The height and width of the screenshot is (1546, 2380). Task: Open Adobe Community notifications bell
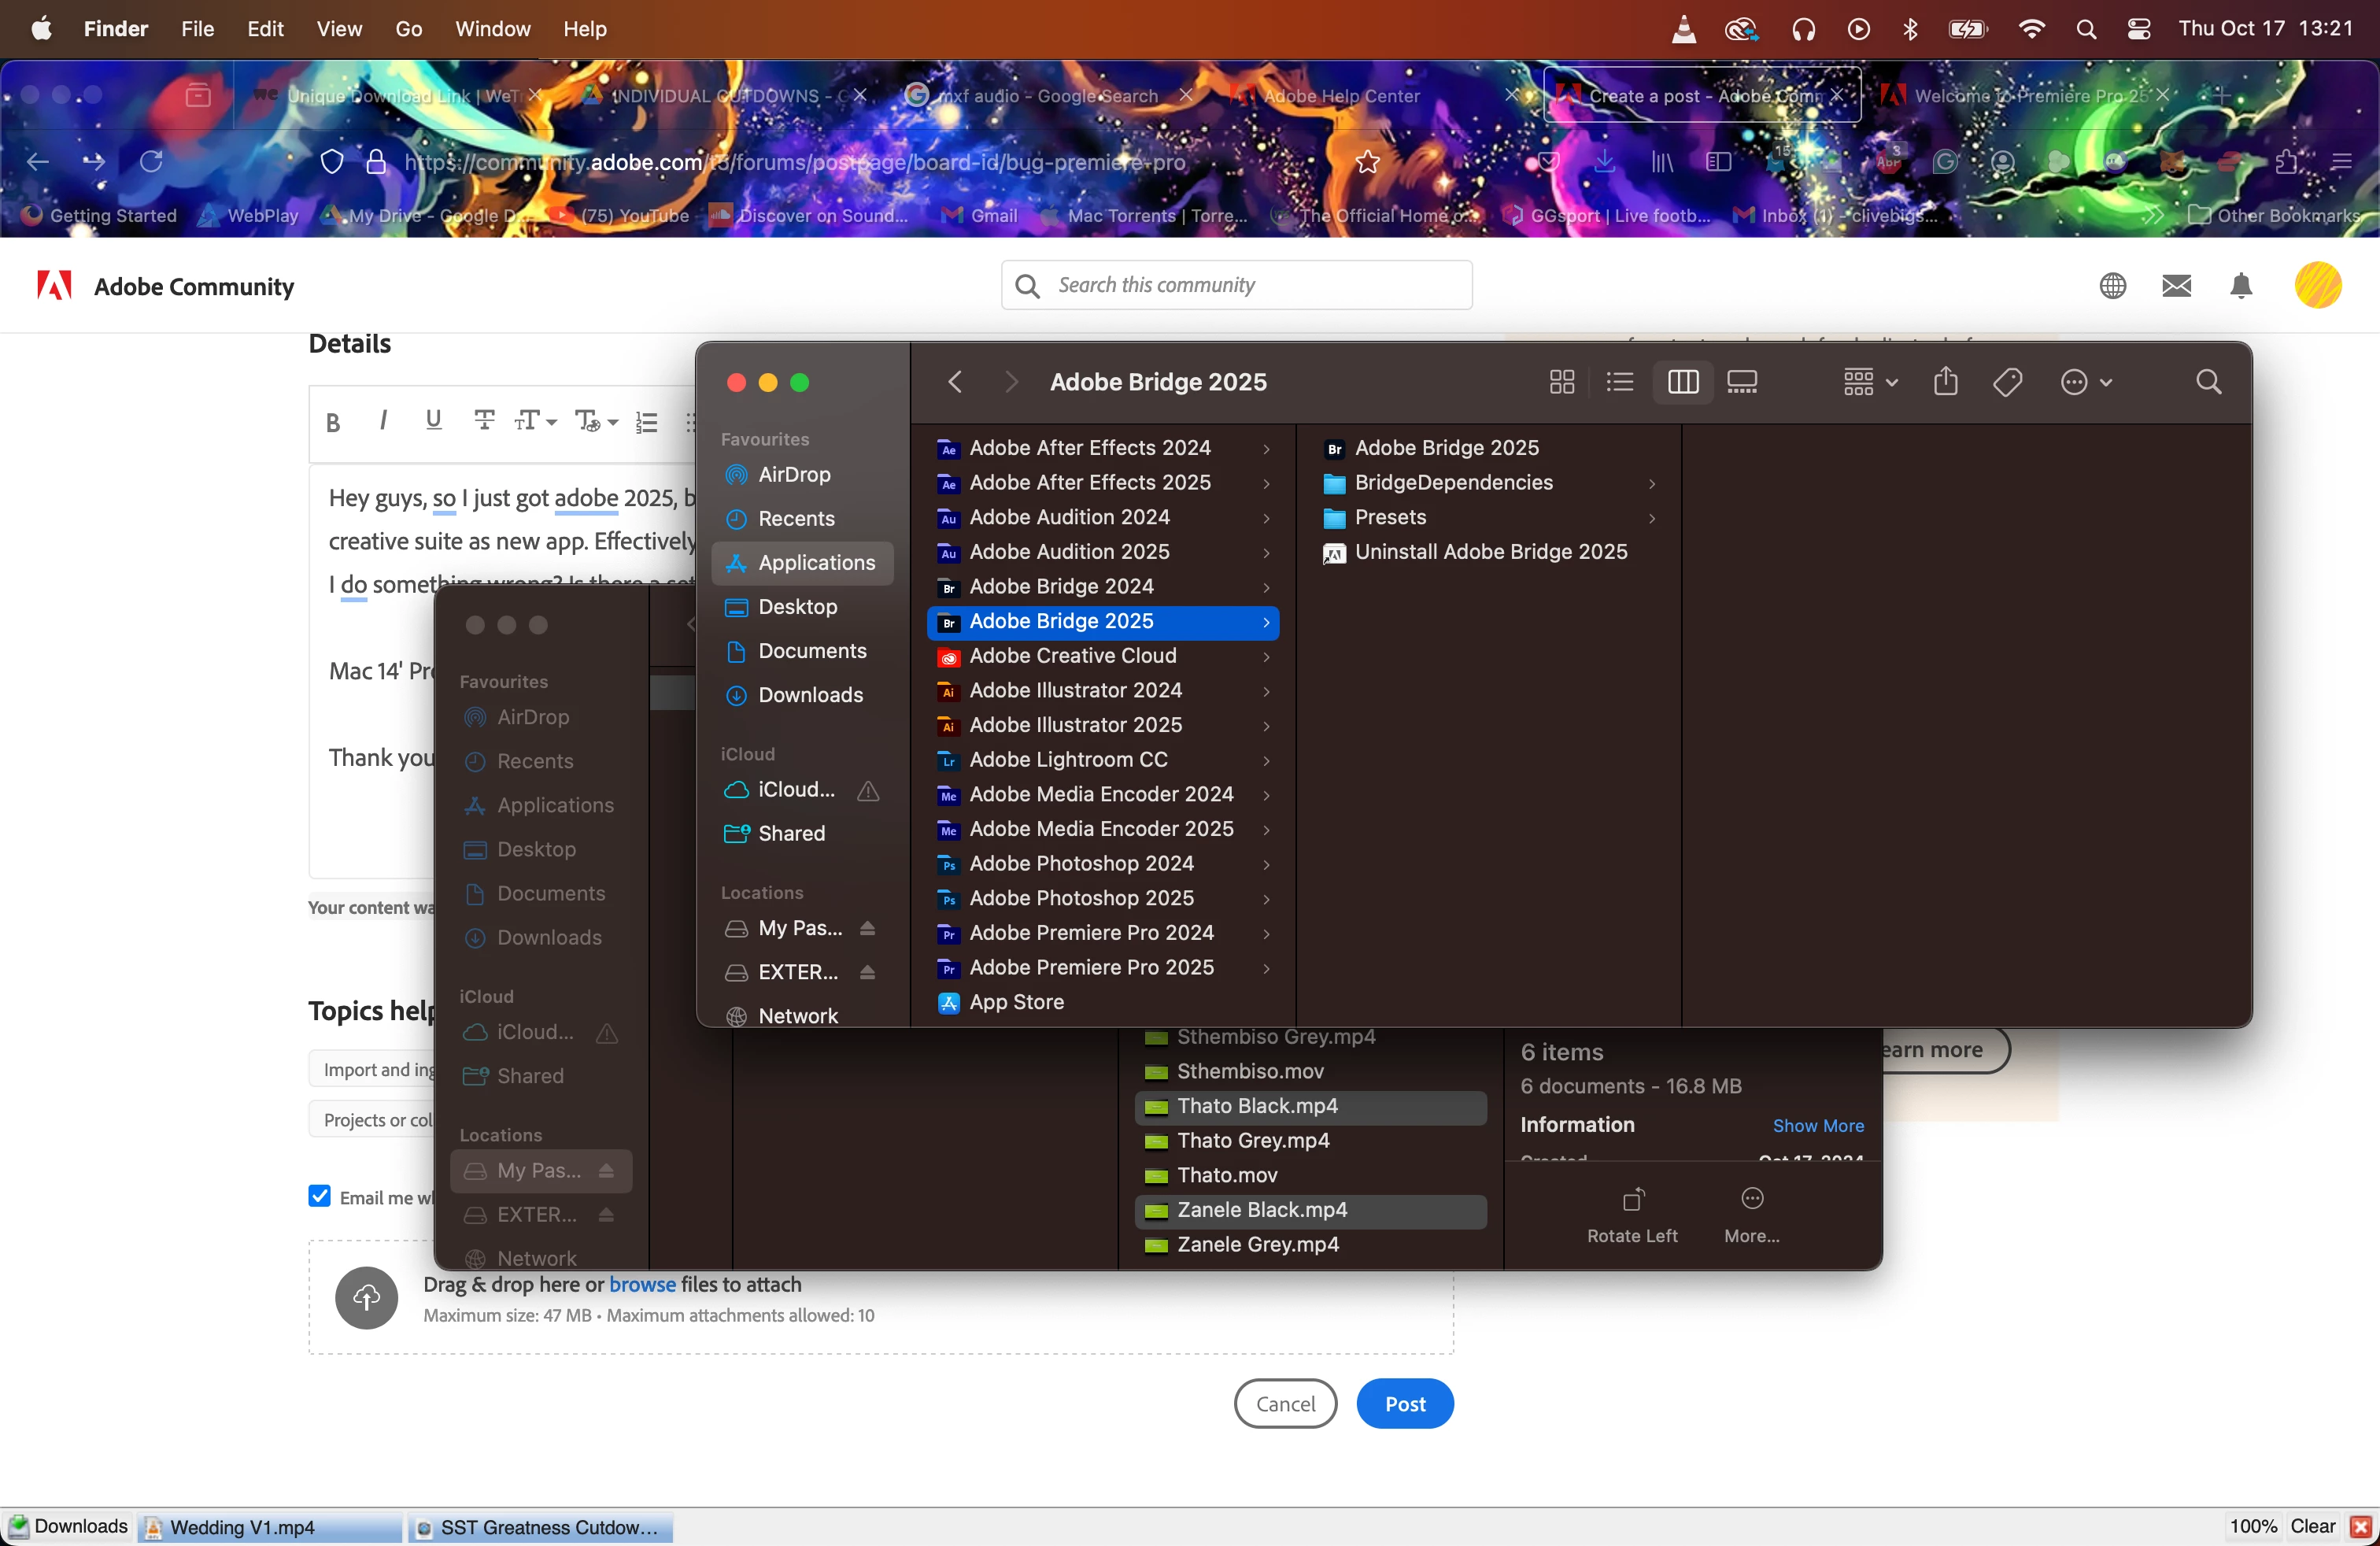point(2240,286)
